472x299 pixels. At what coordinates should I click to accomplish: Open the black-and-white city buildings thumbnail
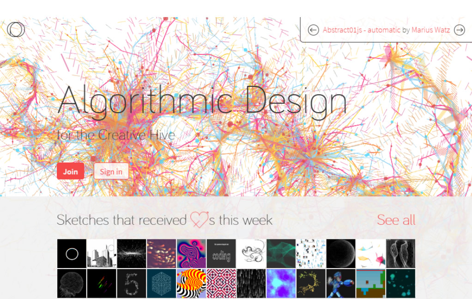(x=102, y=254)
